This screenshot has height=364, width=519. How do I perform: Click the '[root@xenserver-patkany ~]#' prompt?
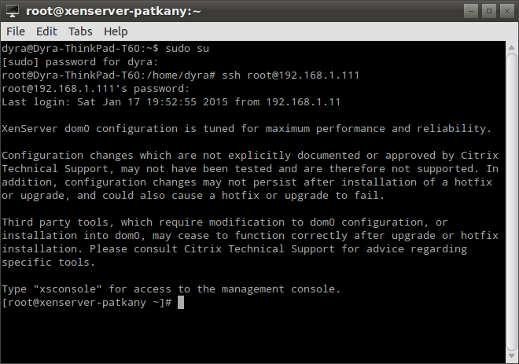(86, 303)
